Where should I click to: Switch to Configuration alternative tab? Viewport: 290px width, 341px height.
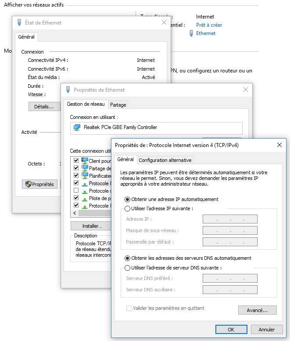[x=165, y=160]
